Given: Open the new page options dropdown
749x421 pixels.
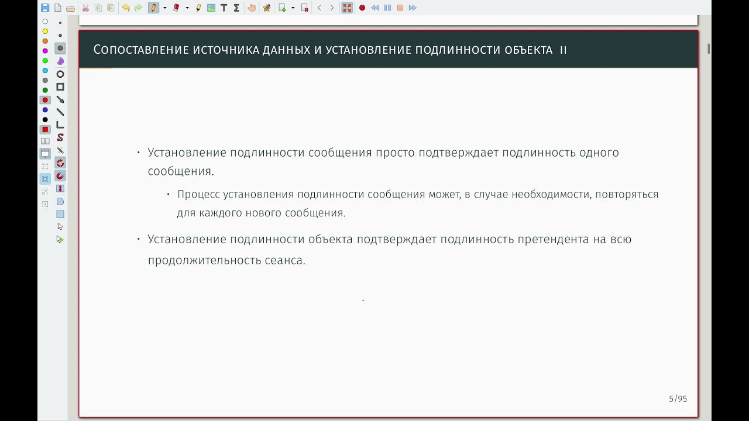Looking at the screenshot, I should pyautogui.click(x=293, y=8).
